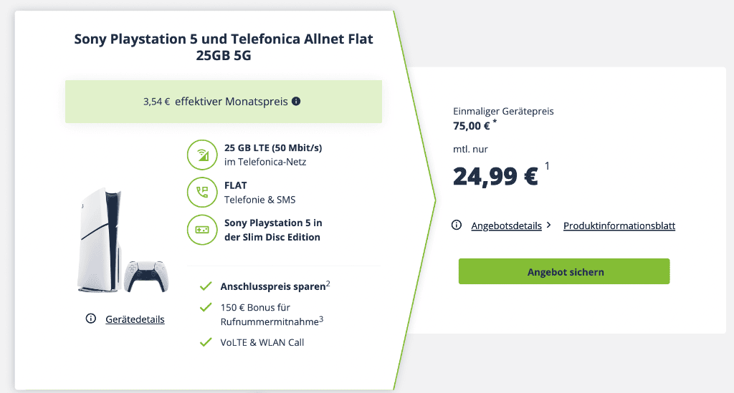Click the checkmark beside VoLTE & WLAN Call
This screenshot has height=393, width=734.
tap(206, 342)
